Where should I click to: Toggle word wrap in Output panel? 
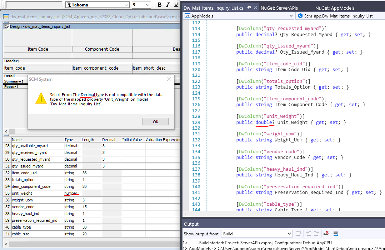[336, 234]
